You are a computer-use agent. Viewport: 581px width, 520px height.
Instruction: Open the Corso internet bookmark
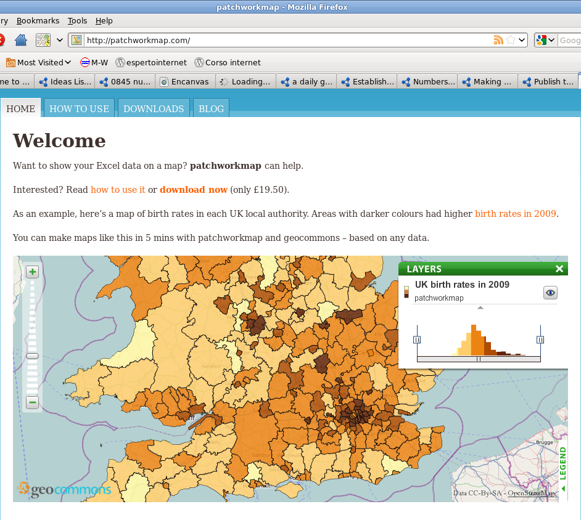228,63
